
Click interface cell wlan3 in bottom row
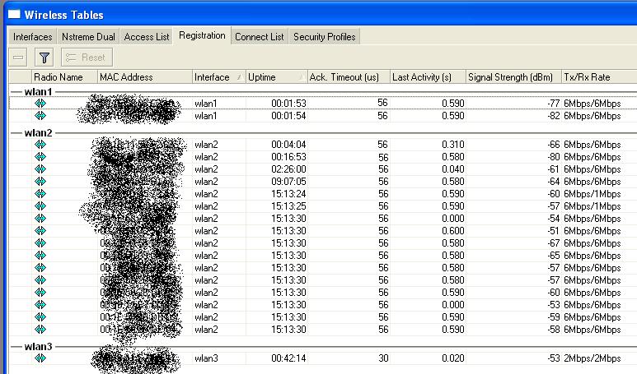[206, 358]
